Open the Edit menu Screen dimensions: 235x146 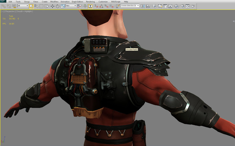[10, 2]
